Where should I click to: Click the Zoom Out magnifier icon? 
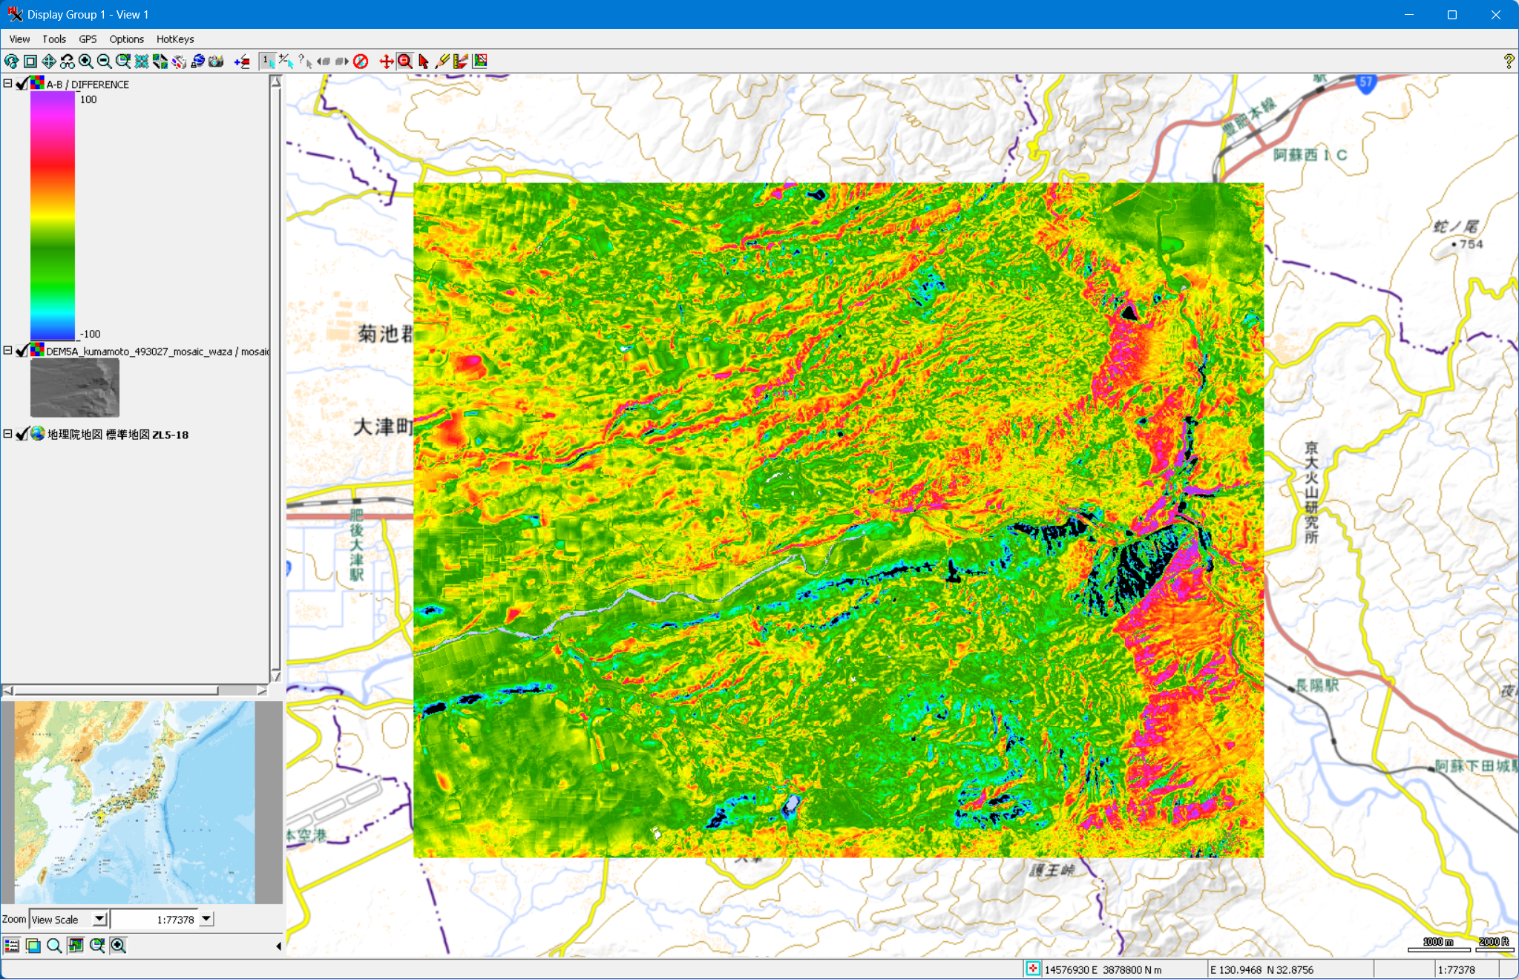(x=105, y=62)
